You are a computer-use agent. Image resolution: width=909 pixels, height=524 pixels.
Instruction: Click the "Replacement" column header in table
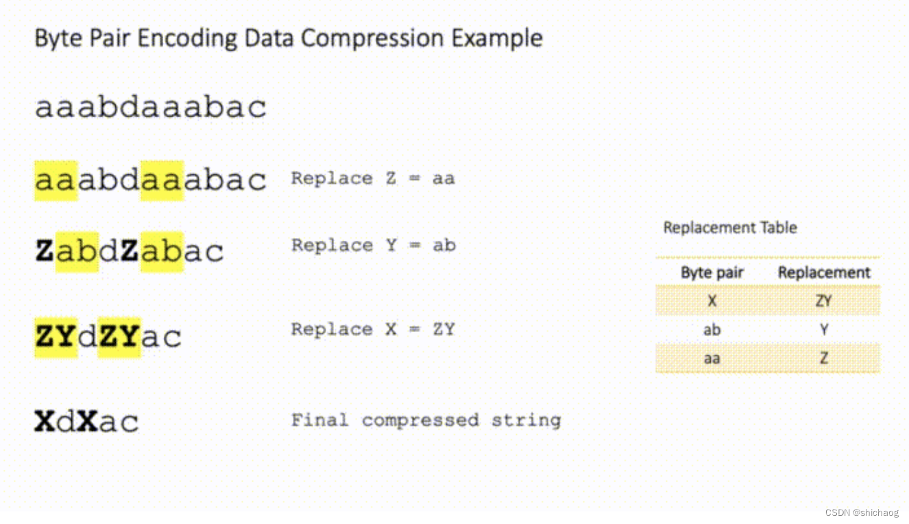click(824, 272)
